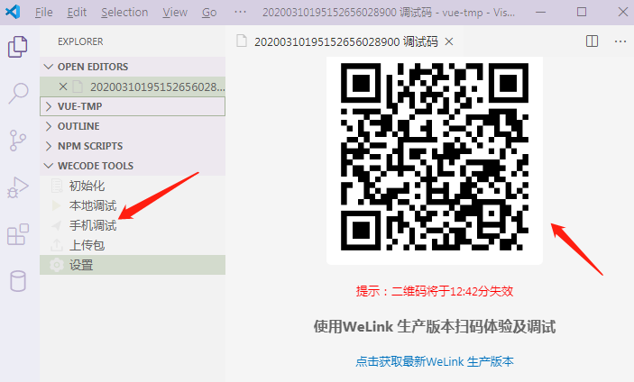This screenshot has height=382, width=634.
Task: Click the Split Editor icon
Action: pos(592,41)
